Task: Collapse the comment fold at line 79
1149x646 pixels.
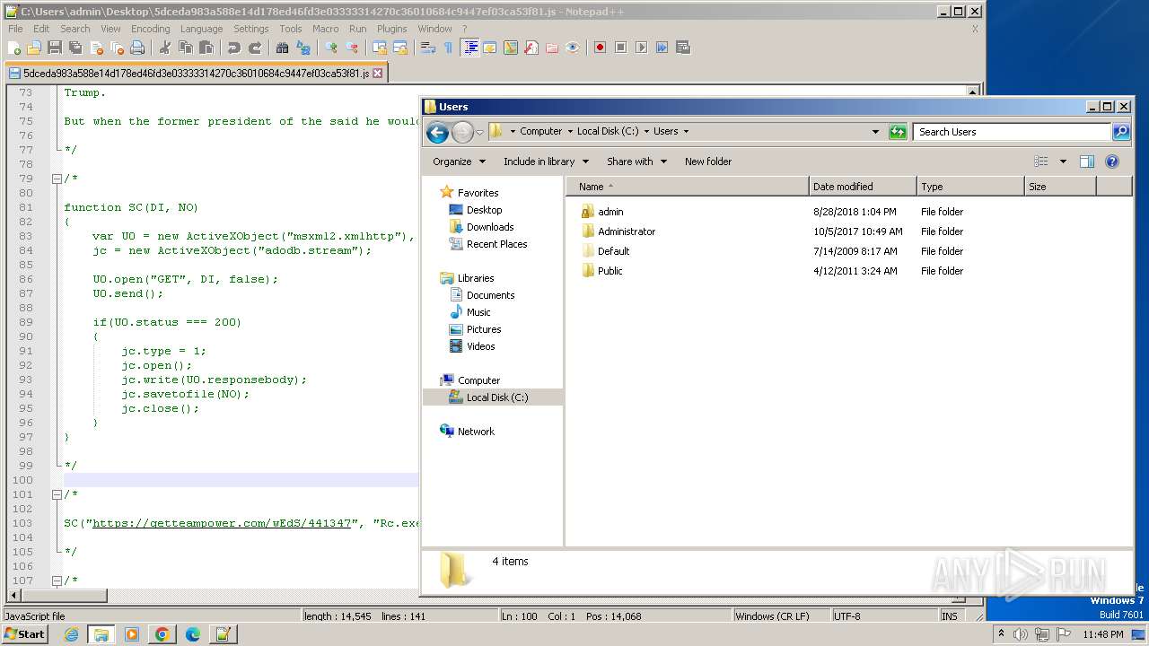Action: pos(57,179)
